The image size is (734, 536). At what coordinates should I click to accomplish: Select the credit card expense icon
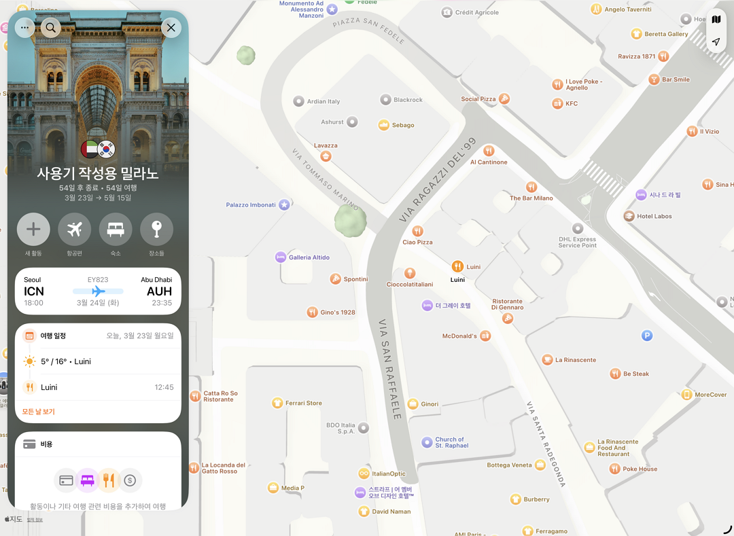[x=66, y=480]
